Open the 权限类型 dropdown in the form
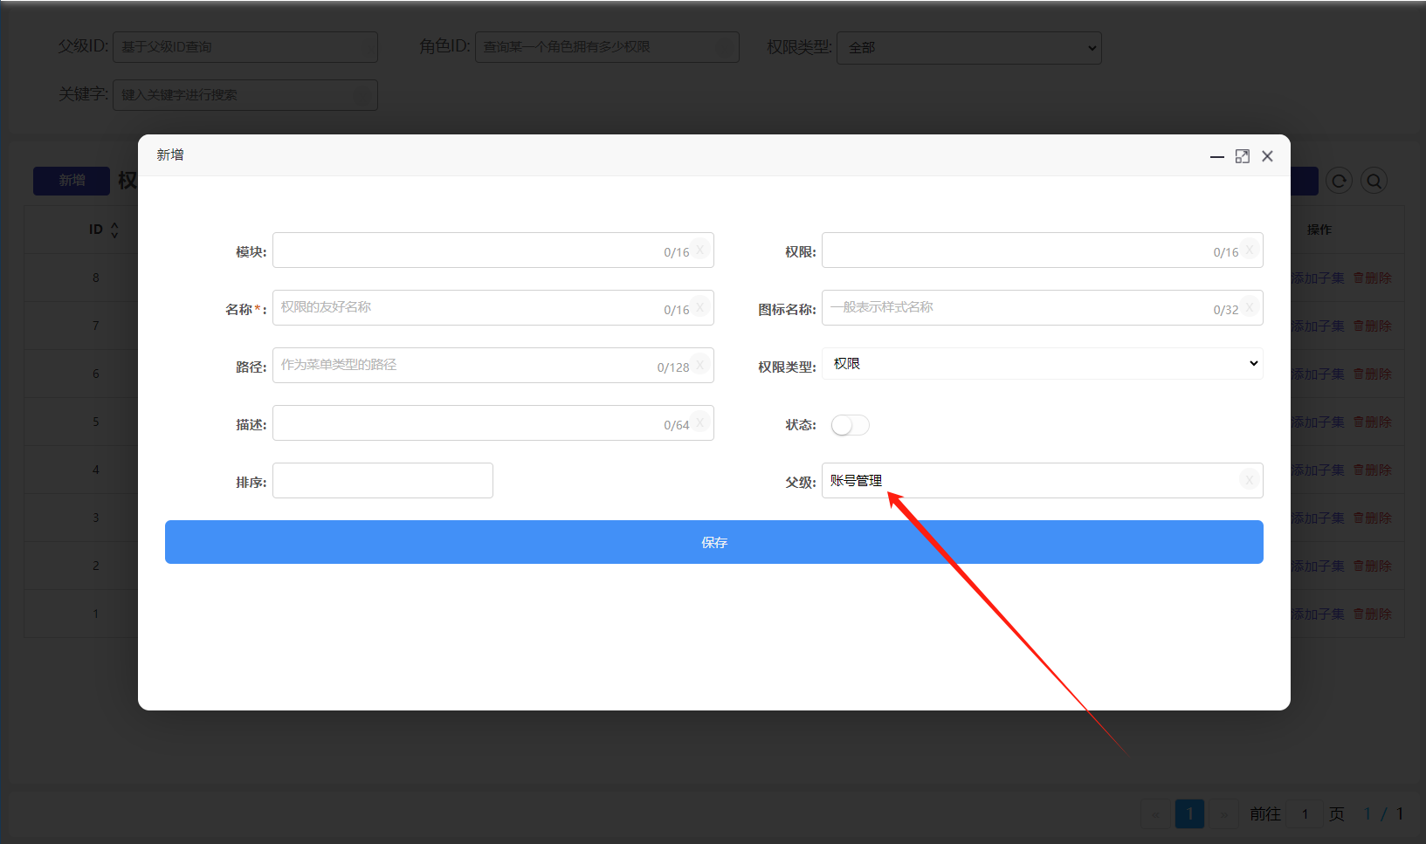The width and height of the screenshot is (1426, 844). click(x=1043, y=364)
